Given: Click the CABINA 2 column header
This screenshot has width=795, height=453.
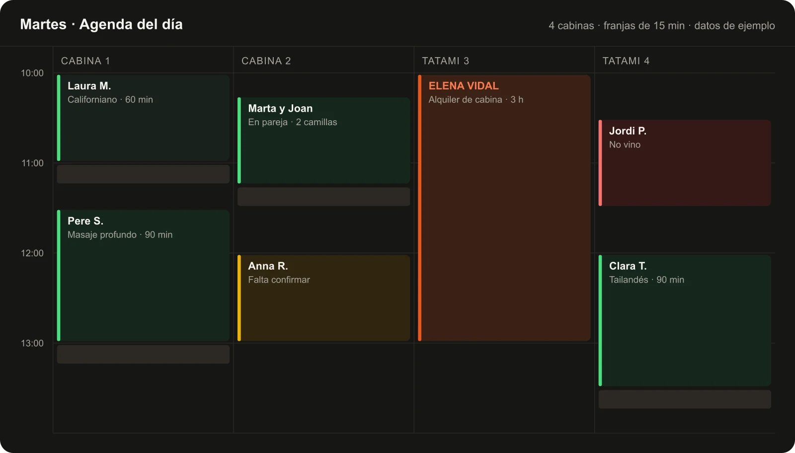Looking at the screenshot, I should (x=266, y=61).
